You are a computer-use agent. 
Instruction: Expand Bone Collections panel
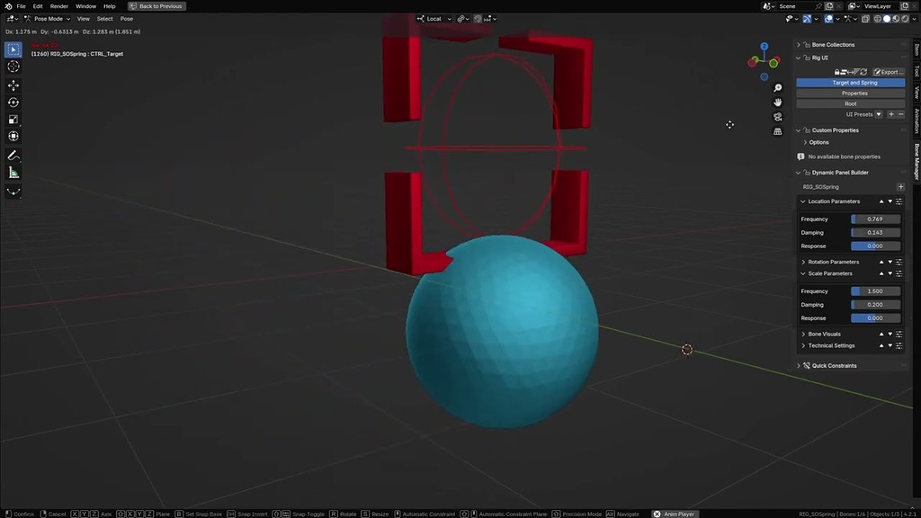click(799, 45)
